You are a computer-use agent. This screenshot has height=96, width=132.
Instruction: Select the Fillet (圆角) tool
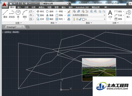click(x=59, y=15)
